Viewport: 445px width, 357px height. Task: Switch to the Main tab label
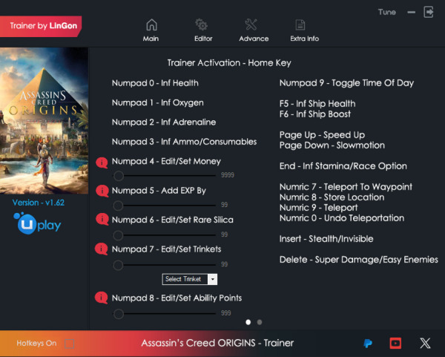coord(151,39)
